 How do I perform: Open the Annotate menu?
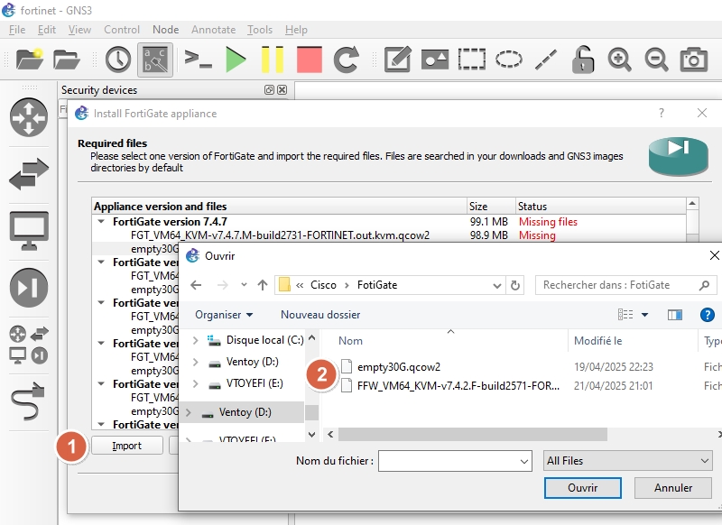[213, 30]
